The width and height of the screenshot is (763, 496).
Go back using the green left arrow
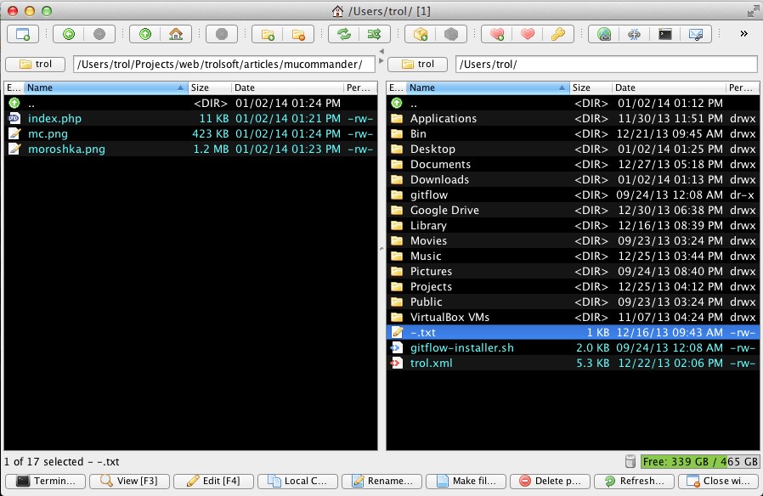tap(69, 34)
